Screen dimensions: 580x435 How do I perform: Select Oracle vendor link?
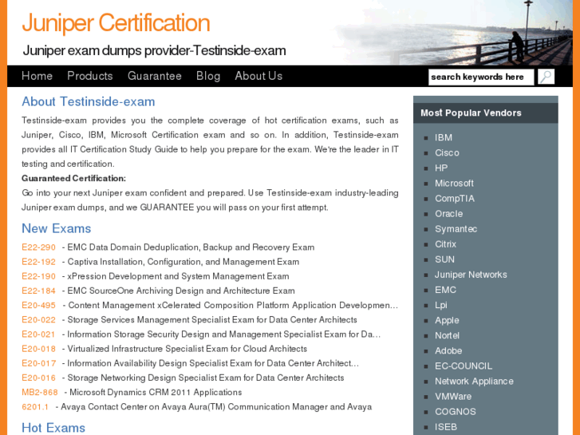pyautogui.click(x=448, y=214)
